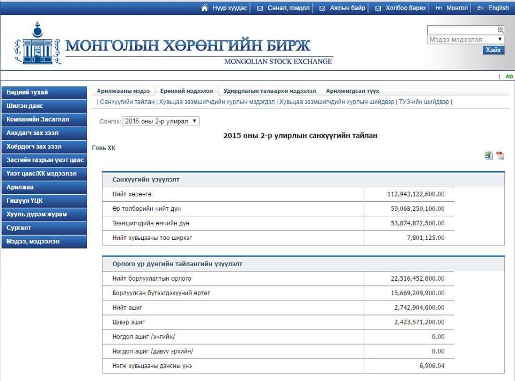Switch language to Монгол
The image size is (515, 381).
pyautogui.click(x=457, y=8)
